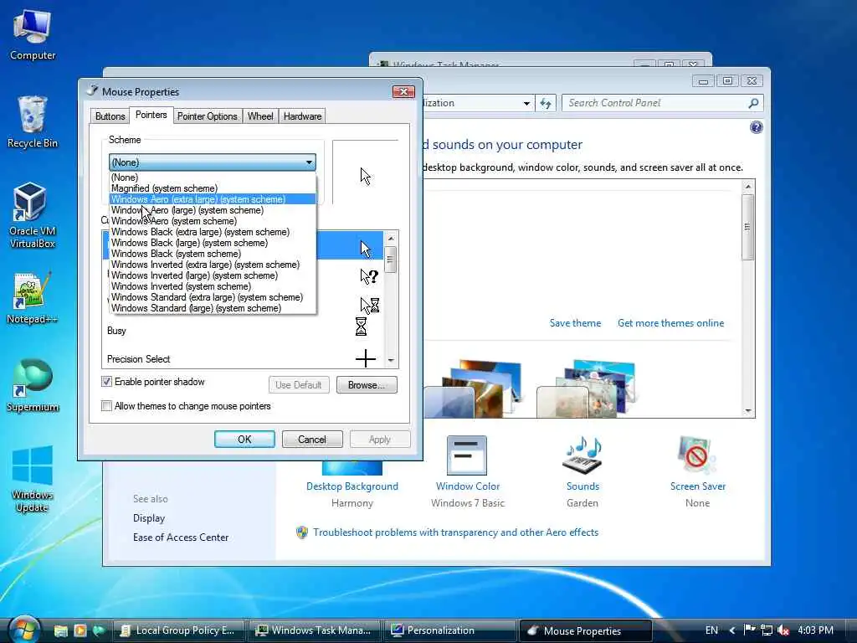Image resolution: width=857 pixels, height=643 pixels.
Task: Open Ease of Access Center link
Action: pyautogui.click(x=181, y=537)
